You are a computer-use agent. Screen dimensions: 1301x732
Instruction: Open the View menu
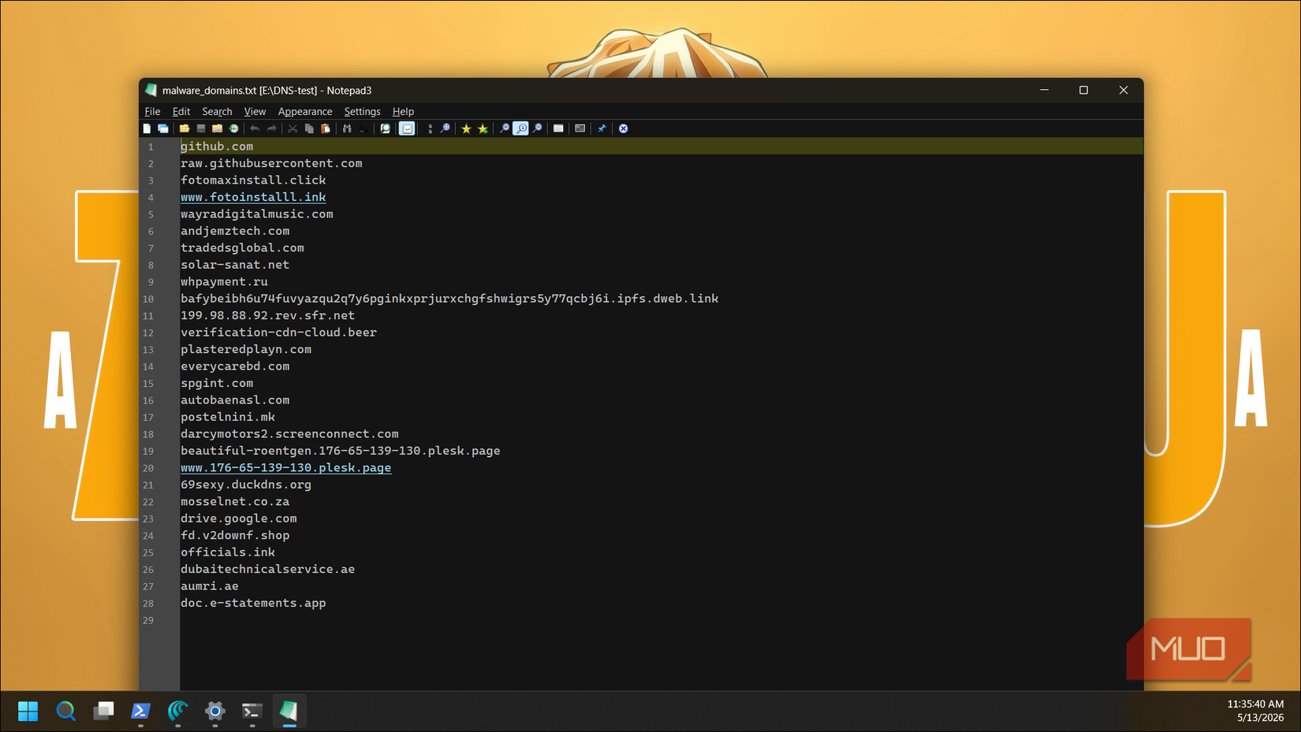[255, 112]
